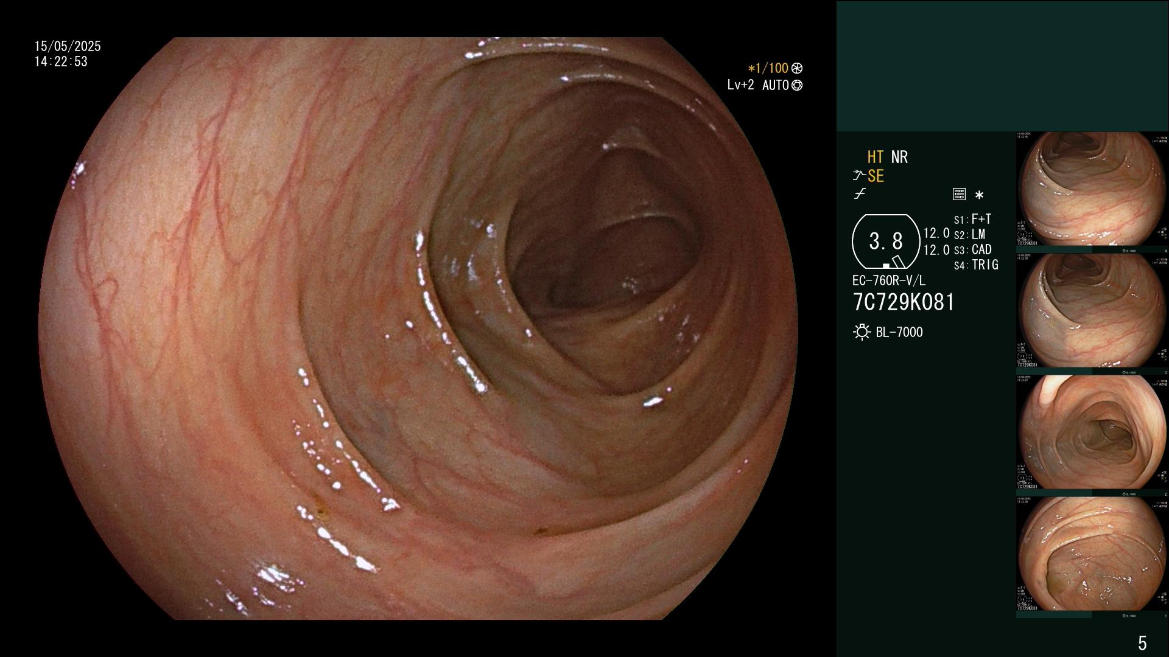The image size is (1169, 657).
Task: Click the time 14:22:53
Action: click(61, 61)
